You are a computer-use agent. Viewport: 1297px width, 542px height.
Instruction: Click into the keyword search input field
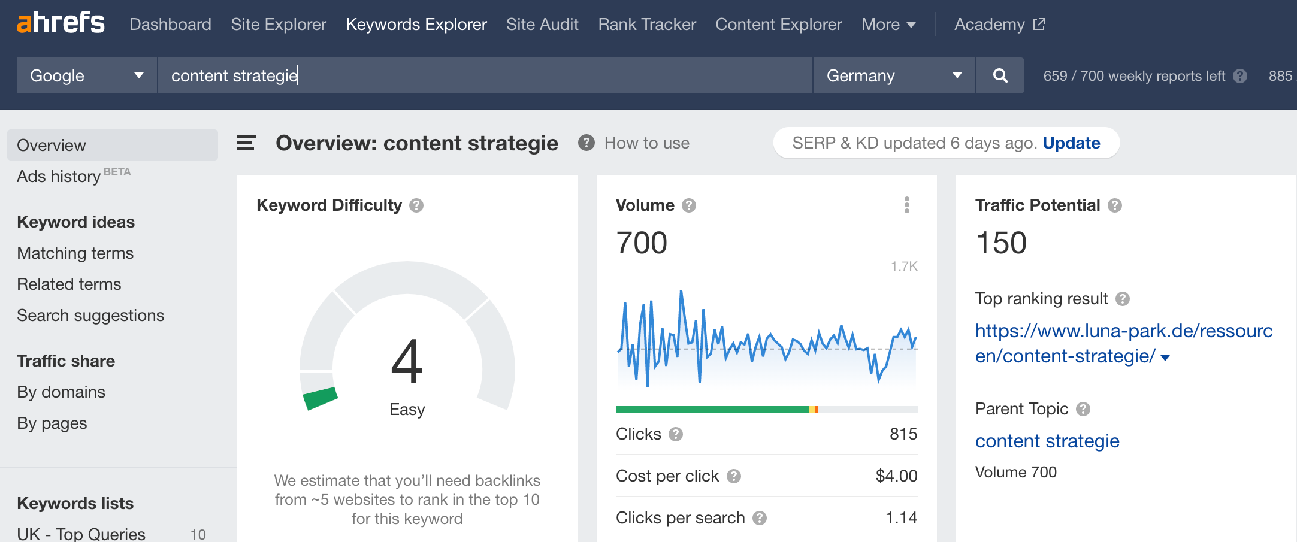[x=485, y=75]
